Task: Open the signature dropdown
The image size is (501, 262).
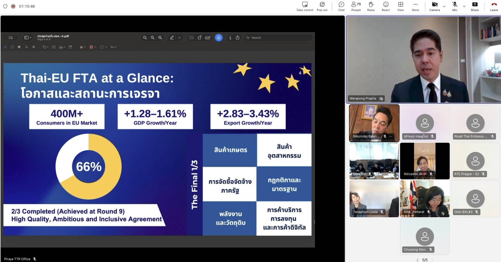Action: pos(62,47)
